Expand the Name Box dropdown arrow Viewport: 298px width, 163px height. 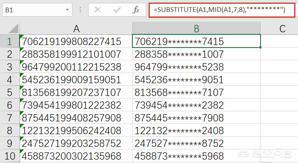coord(67,10)
